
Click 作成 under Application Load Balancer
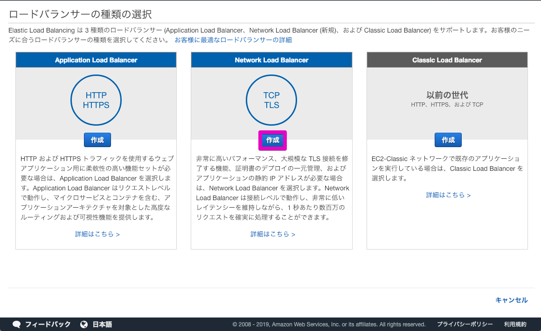click(96, 140)
